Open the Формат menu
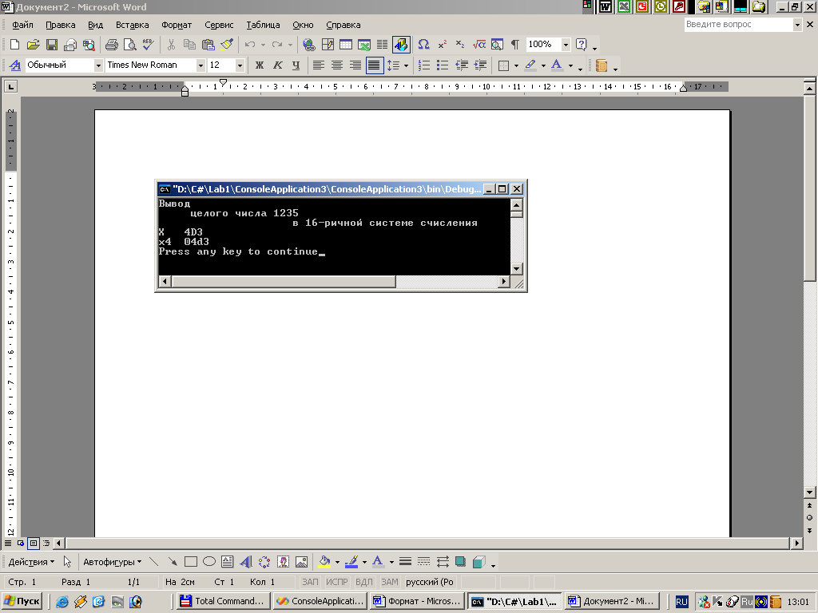This screenshot has height=613, width=818. pyautogui.click(x=177, y=25)
